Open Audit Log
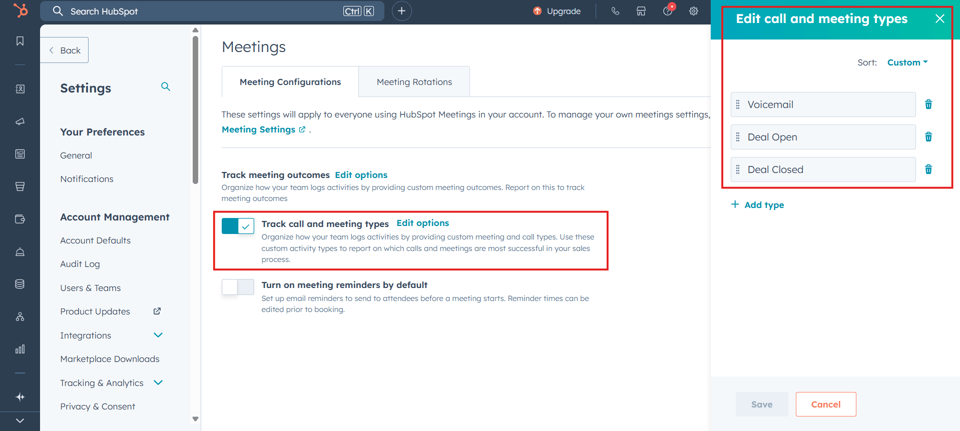This screenshot has width=960, height=431. point(80,264)
